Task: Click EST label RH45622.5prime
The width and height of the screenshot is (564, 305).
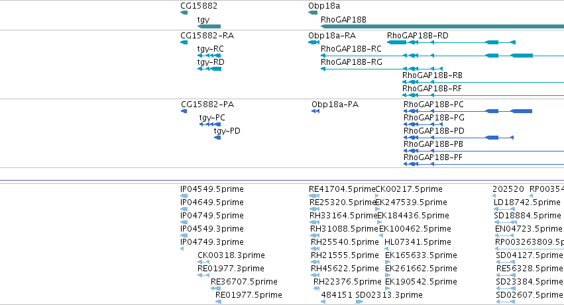Action: point(345,269)
